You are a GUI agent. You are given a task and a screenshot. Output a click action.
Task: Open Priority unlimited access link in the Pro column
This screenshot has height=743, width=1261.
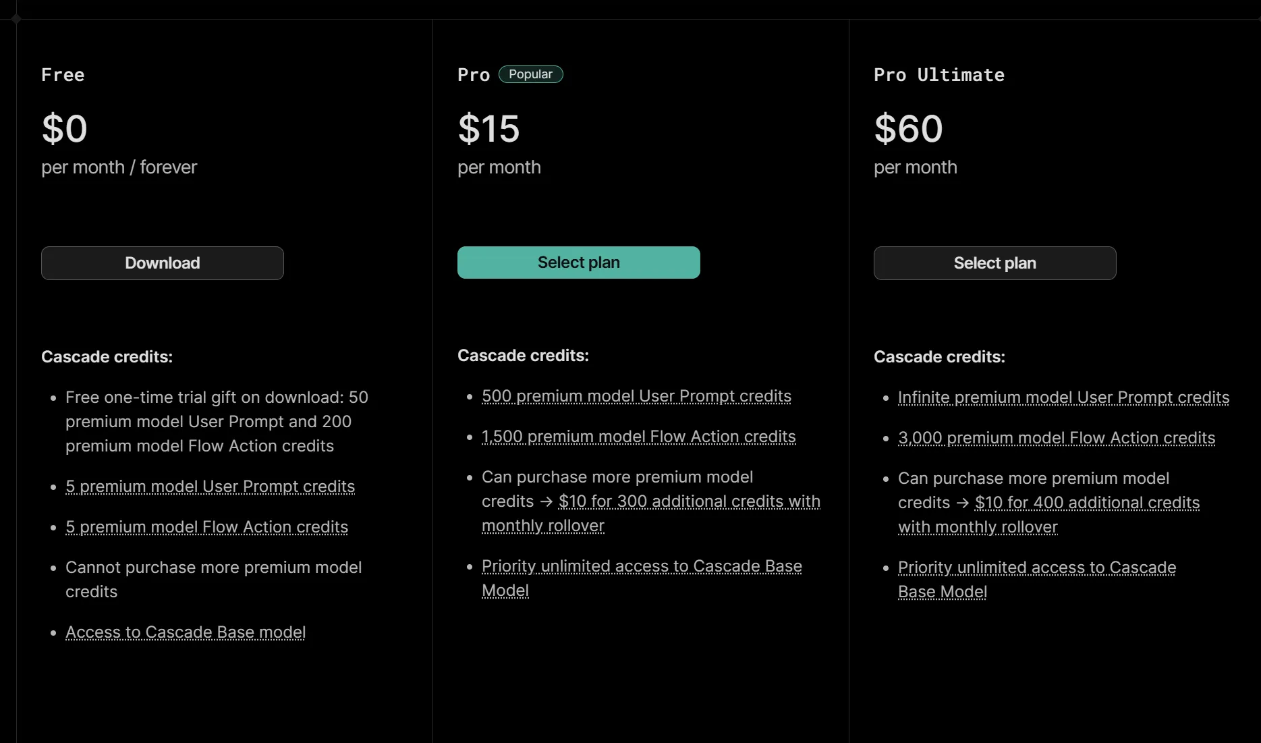641,566
